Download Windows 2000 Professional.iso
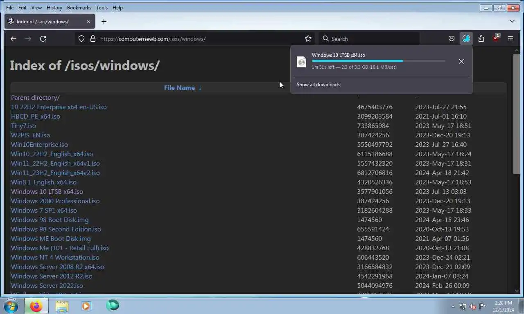The height and width of the screenshot is (314, 524). (x=55, y=201)
